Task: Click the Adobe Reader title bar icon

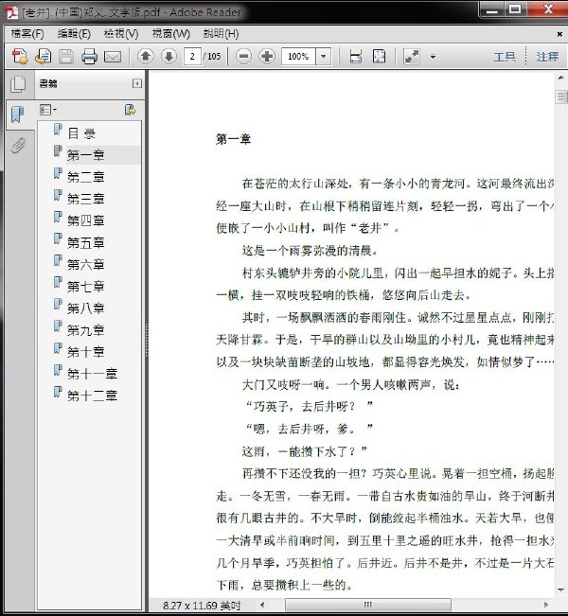Action: 12,12
